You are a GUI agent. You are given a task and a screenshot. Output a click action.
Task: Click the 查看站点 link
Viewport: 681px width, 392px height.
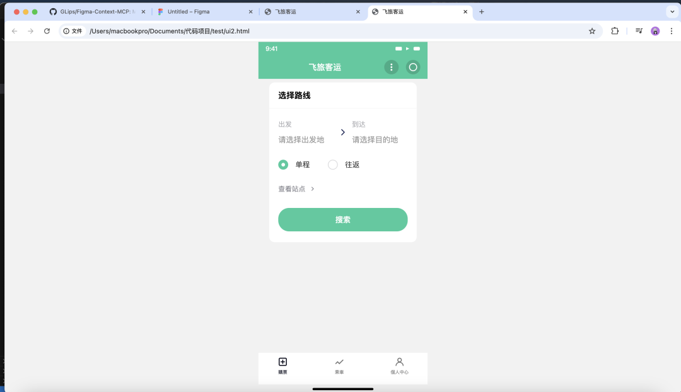tap(291, 188)
